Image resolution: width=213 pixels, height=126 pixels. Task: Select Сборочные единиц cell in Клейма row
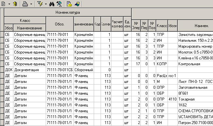(x=30, y=58)
